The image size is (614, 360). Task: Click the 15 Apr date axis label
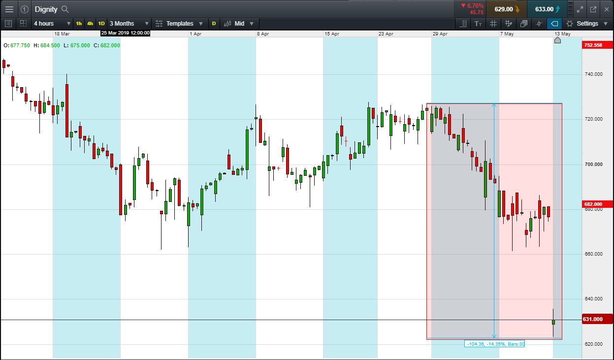pyautogui.click(x=332, y=34)
